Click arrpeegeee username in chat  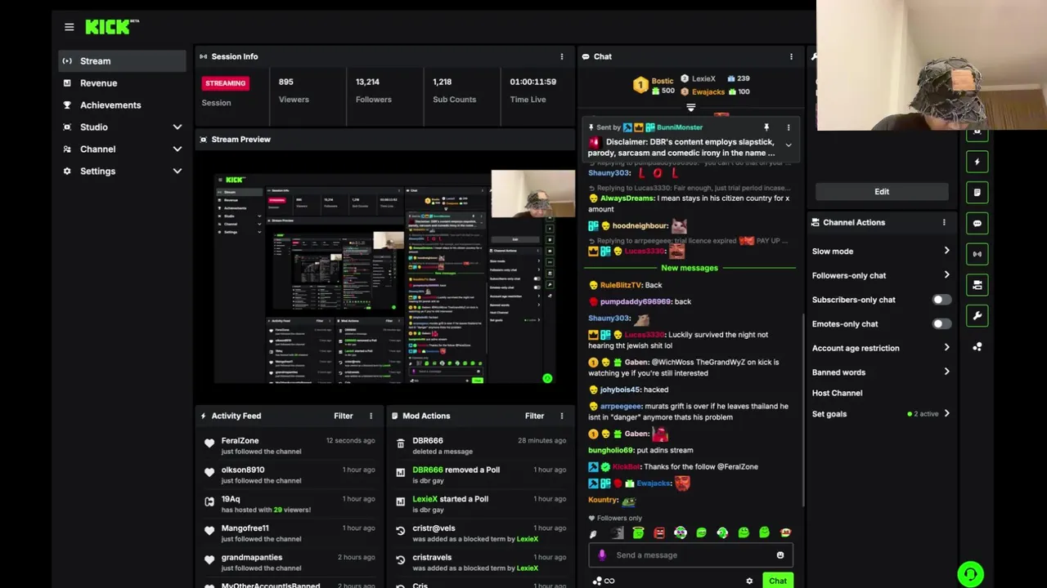point(621,406)
